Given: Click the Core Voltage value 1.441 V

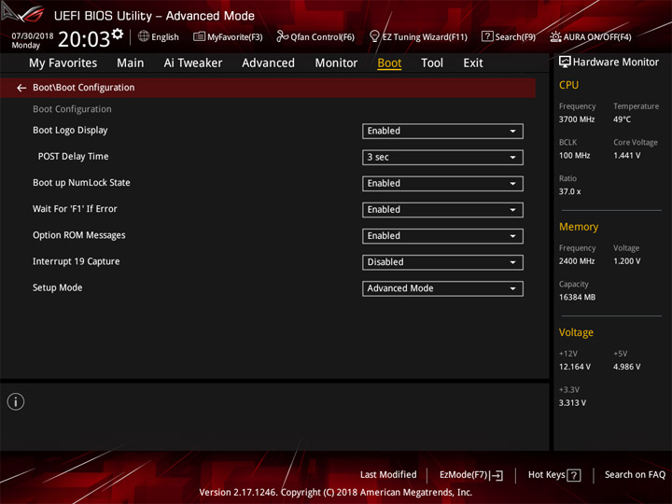Looking at the screenshot, I should click(x=627, y=156).
